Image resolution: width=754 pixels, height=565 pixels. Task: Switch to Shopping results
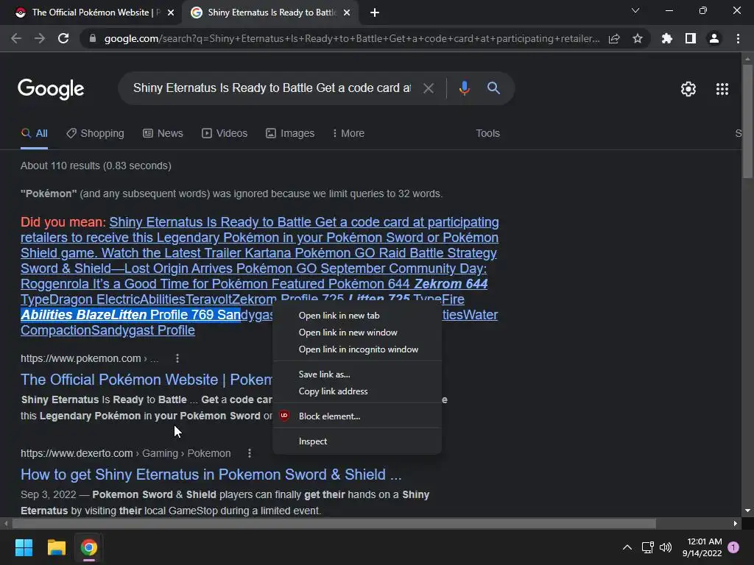pos(95,134)
